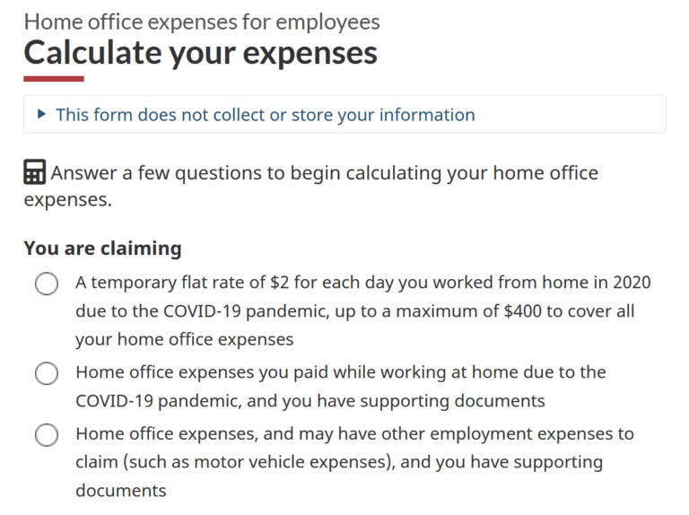Image resolution: width=689 pixels, height=515 pixels.
Task: Select radio for home office expenses paid during COVID-19
Action: [x=47, y=373]
